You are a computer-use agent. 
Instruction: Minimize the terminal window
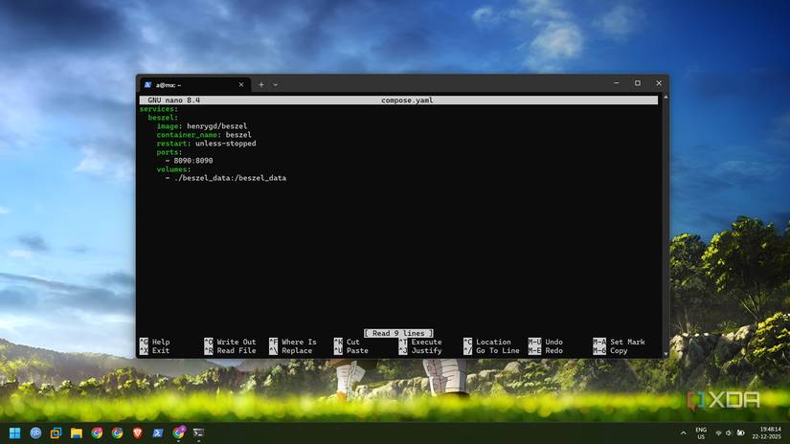tap(617, 83)
